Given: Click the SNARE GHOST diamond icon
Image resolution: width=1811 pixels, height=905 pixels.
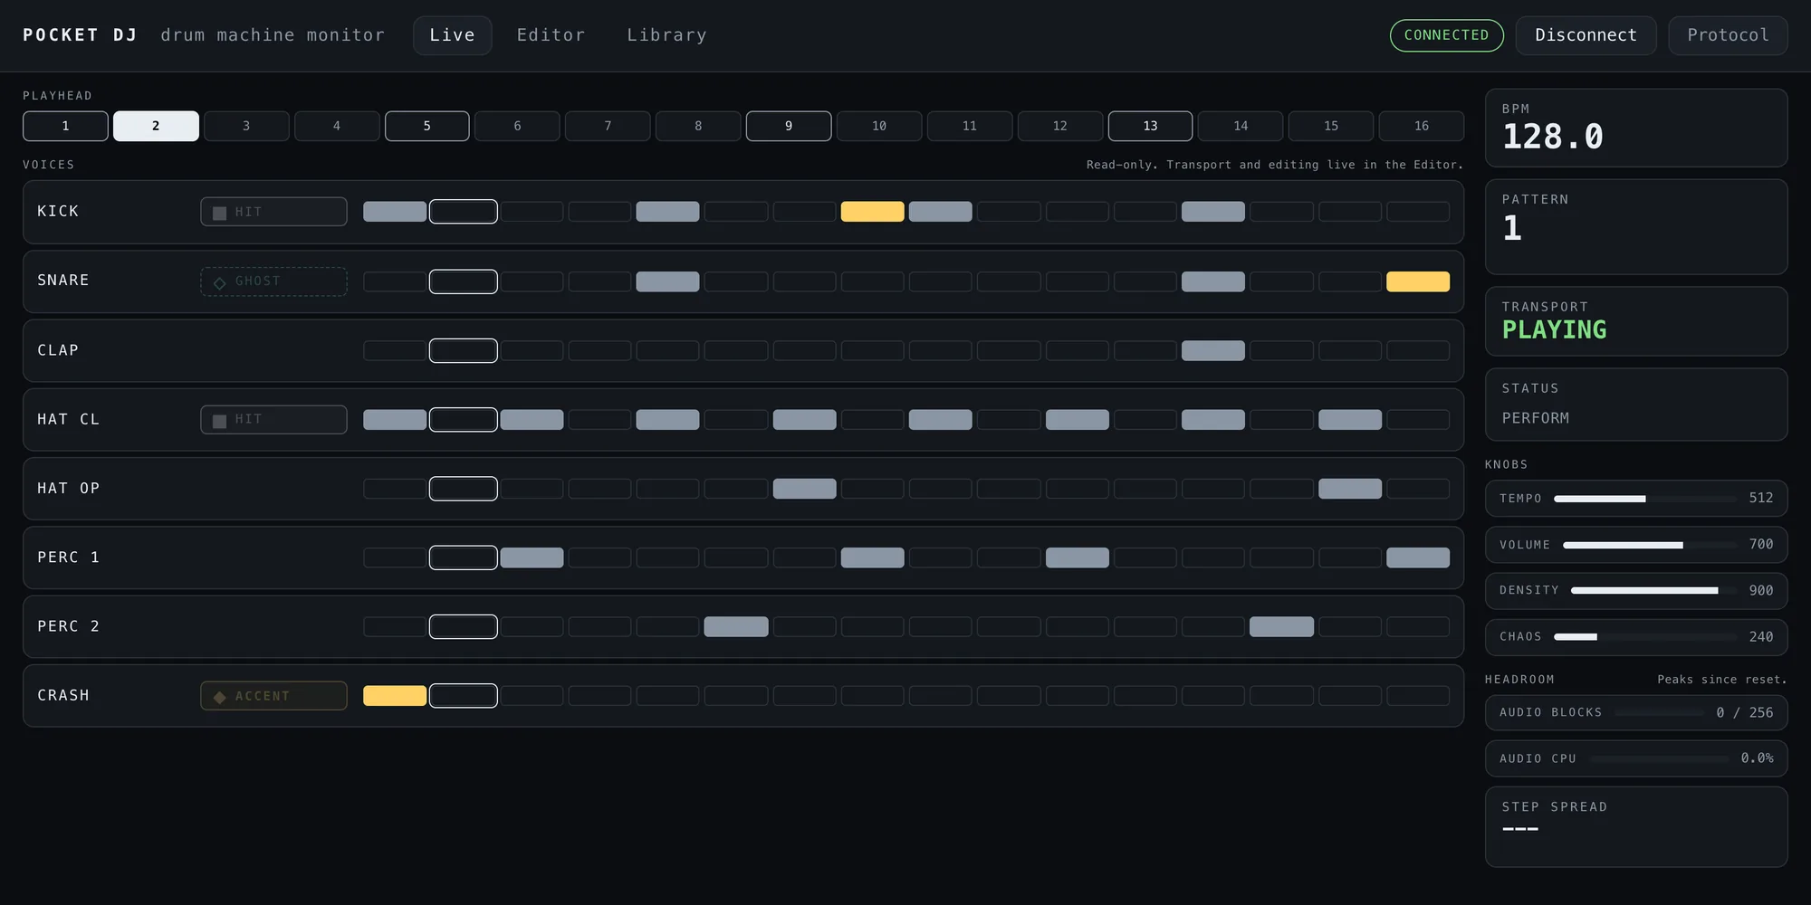Looking at the screenshot, I should (219, 282).
